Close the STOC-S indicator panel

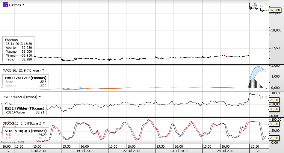(x=265, y=123)
